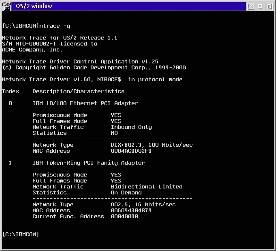276x251 pixels.
Task: Click functional address value '00040080'
Action: 124,217
